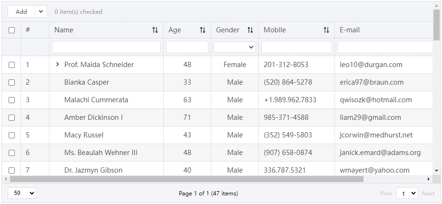The image size is (442, 204).
Task: Tick checkbox for Bianka Casper row
Action: [11, 82]
